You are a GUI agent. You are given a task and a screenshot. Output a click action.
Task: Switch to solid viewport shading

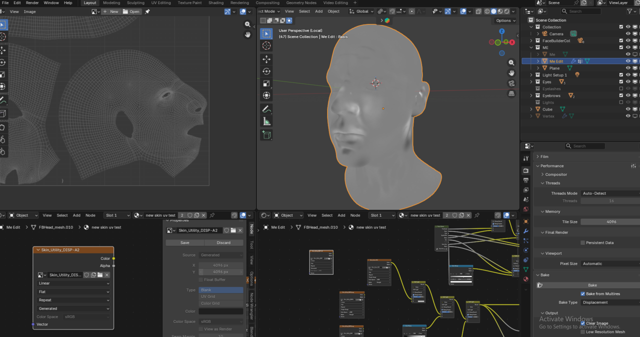493,11
